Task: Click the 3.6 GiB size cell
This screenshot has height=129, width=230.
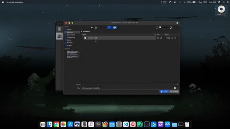Action: (160, 38)
